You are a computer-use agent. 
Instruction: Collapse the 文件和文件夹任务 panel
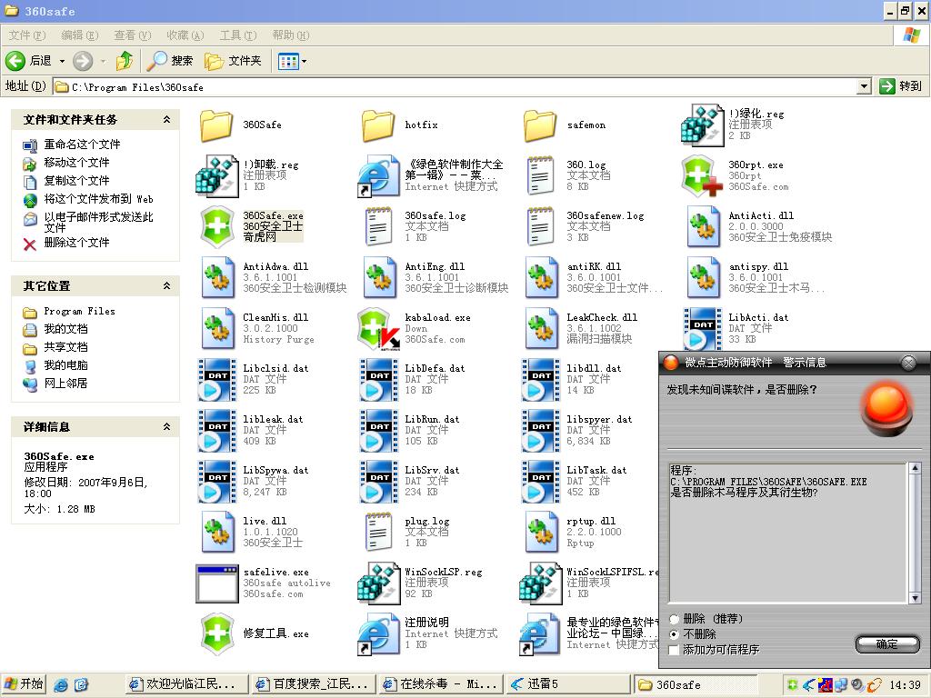pos(167,120)
